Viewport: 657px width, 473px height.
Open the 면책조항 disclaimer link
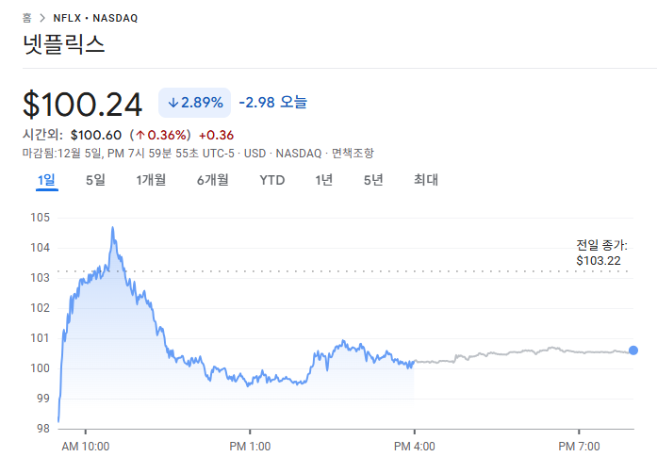click(x=353, y=153)
